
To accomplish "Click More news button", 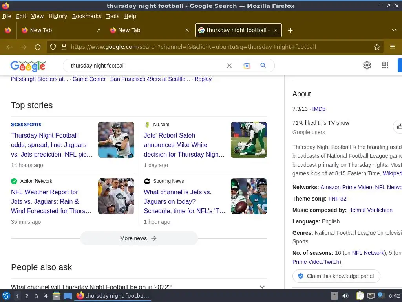I will tap(139, 238).
